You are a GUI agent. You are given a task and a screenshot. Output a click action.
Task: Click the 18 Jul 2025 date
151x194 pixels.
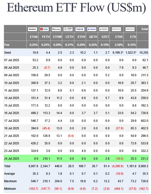click(11, 128)
